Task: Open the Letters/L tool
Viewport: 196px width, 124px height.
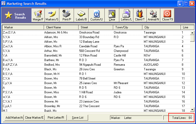Action: pyautogui.click(x=126, y=15)
